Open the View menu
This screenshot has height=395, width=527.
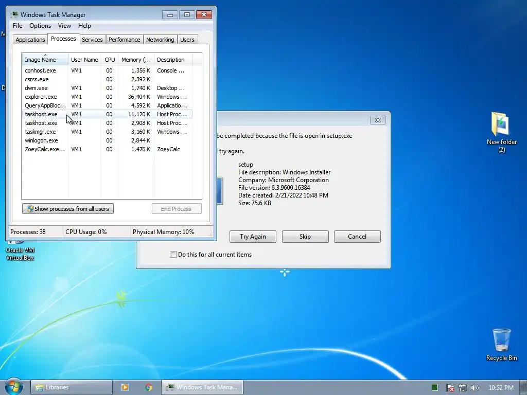point(64,26)
